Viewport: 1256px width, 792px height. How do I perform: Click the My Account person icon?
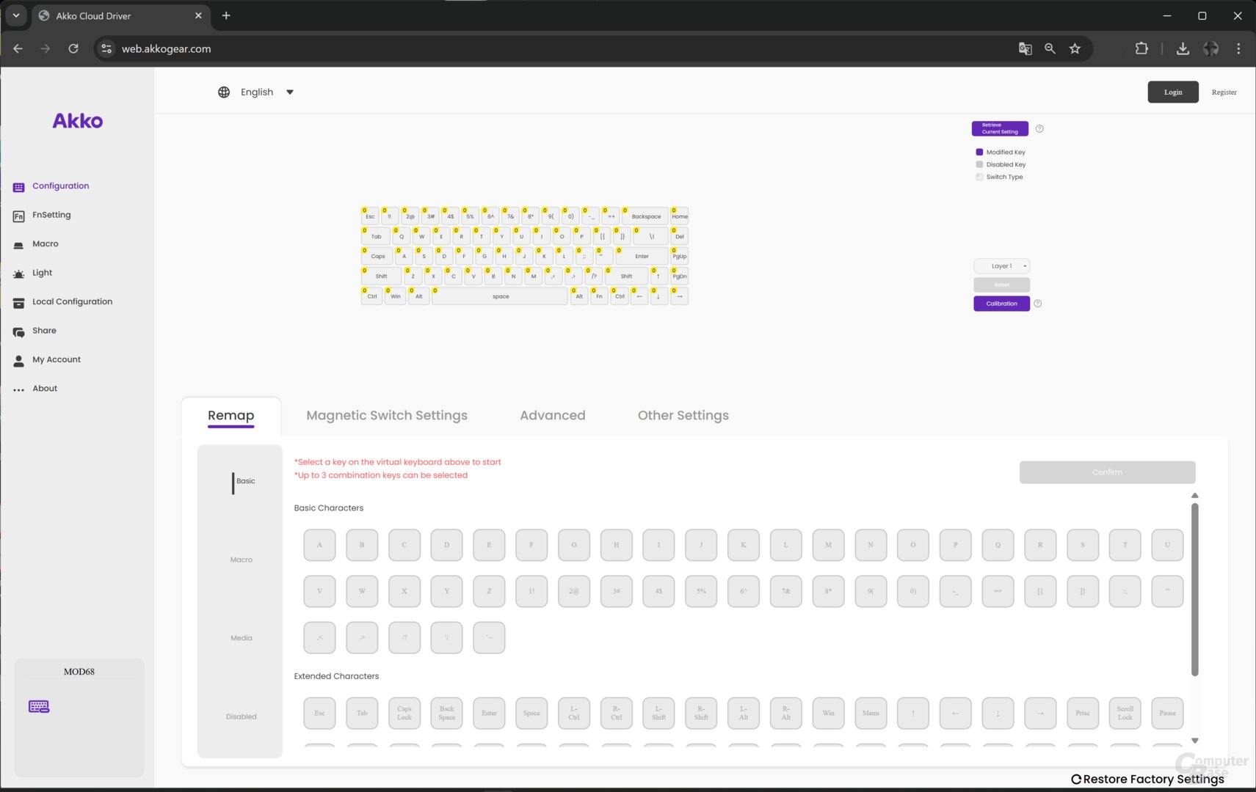(18, 360)
